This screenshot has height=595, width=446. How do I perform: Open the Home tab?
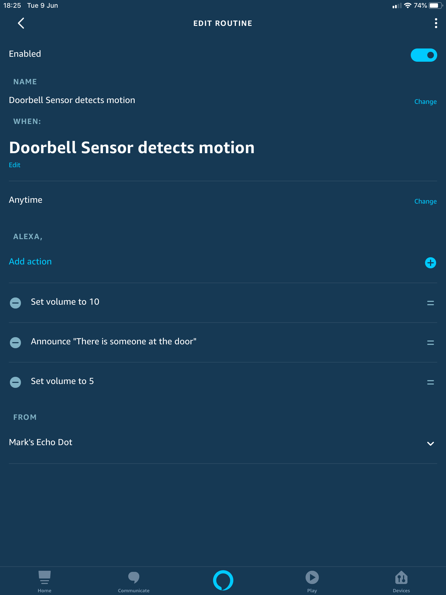(x=45, y=582)
